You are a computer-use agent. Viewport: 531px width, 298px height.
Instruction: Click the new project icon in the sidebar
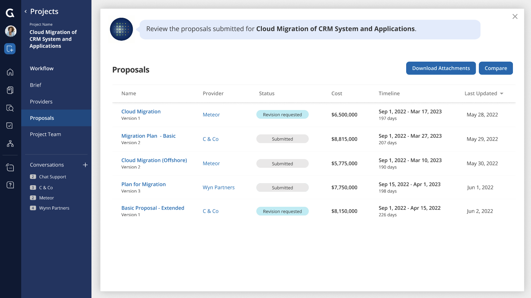pyautogui.click(x=10, y=49)
